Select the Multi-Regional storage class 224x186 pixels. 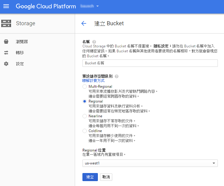(x=85, y=87)
